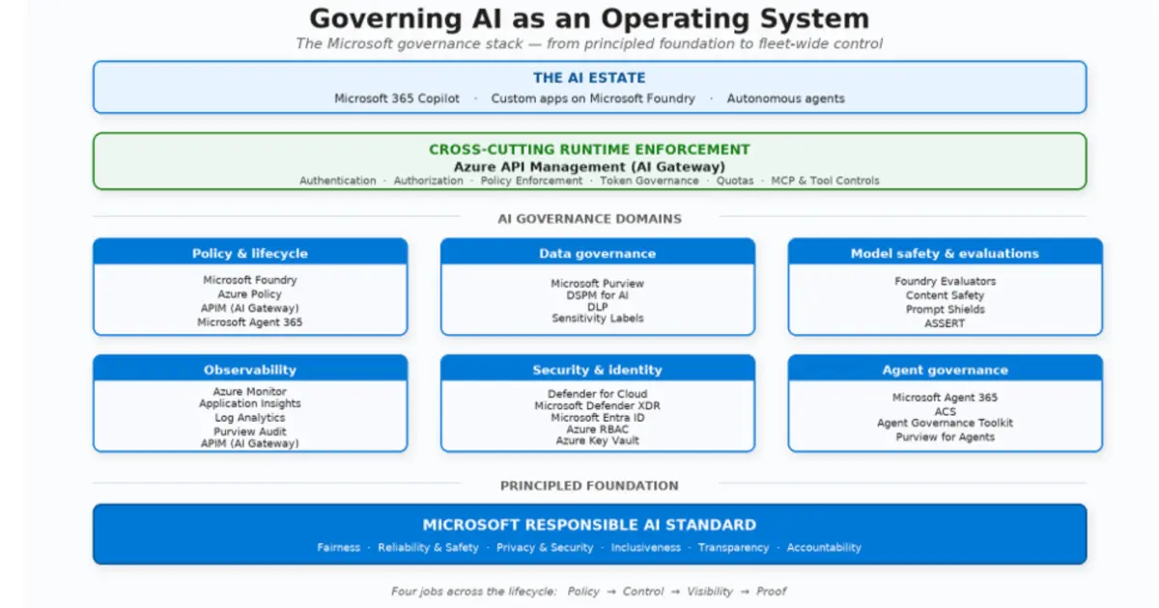Click "Defender for Cloud" in Security & identity card
Image resolution: width=1159 pixels, height=608 pixels.
(598, 394)
